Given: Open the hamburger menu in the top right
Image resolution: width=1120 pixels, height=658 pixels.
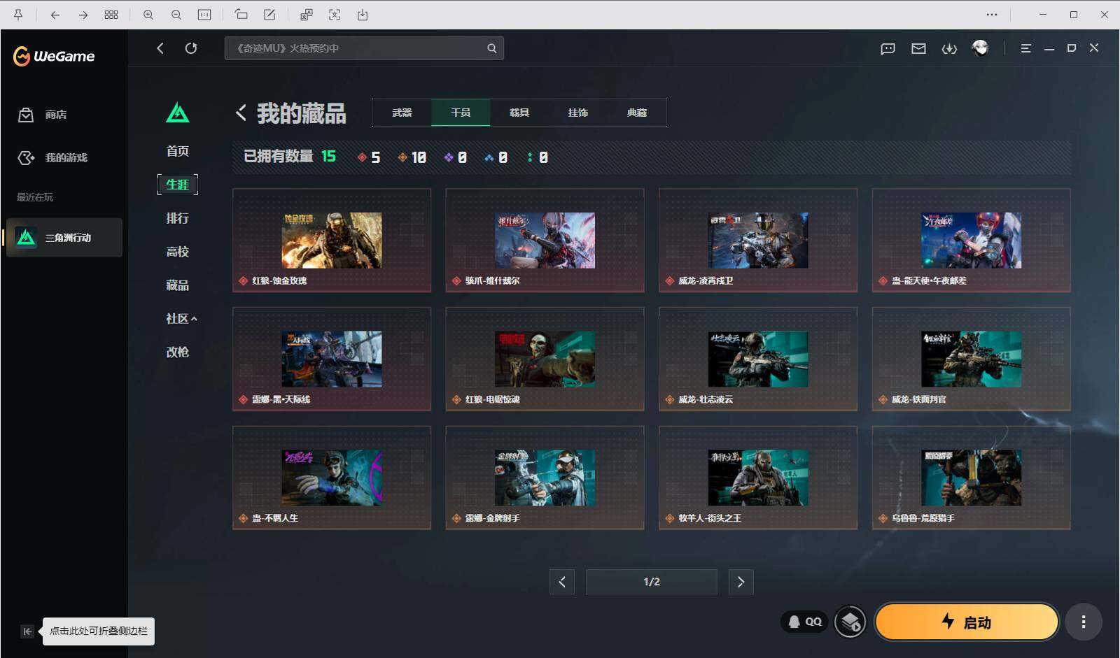Looking at the screenshot, I should click(1026, 48).
